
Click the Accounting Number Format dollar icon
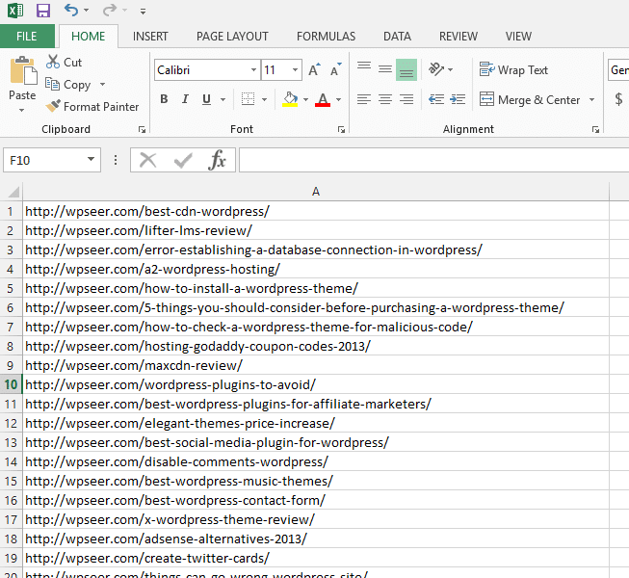619,99
